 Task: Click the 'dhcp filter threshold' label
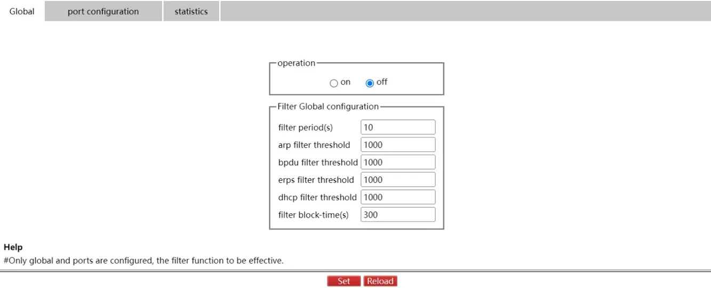[317, 197]
